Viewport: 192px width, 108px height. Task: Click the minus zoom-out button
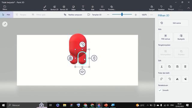108,15
